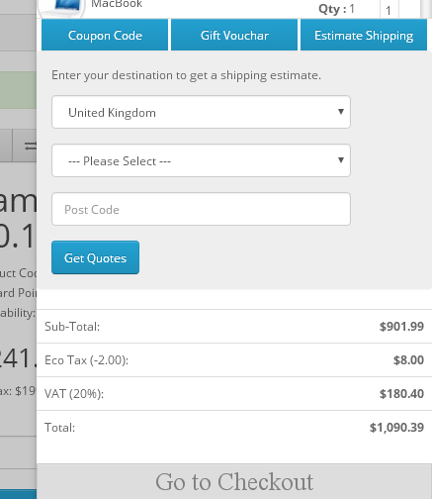
Task: Click the VAT (20%) amount $180.40
Action: click(401, 394)
